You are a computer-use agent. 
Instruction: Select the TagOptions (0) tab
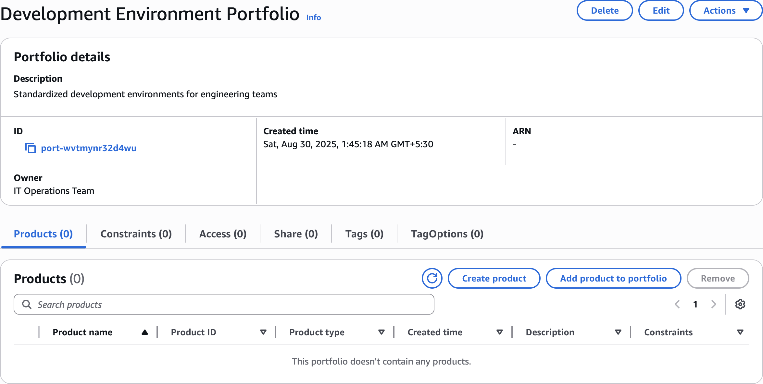tap(447, 234)
